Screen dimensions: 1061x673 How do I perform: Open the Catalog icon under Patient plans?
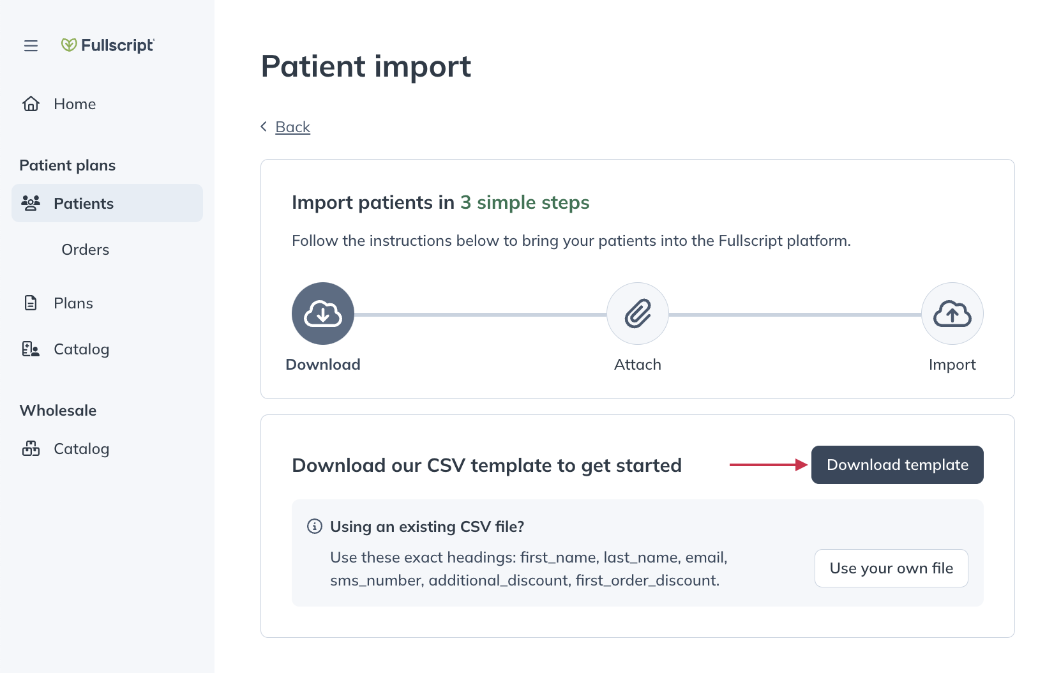tap(30, 349)
